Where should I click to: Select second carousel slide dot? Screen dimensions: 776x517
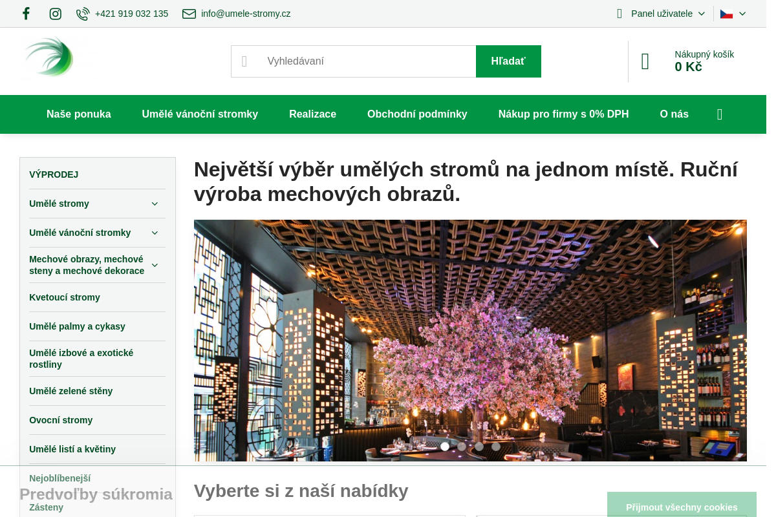click(462, 447)
